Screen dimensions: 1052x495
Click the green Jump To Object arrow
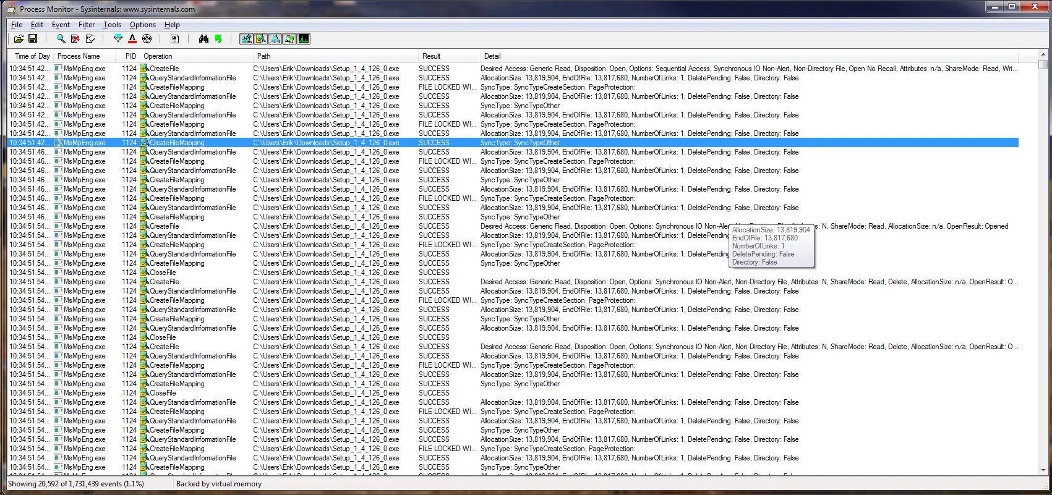click(x=218, y=39)
